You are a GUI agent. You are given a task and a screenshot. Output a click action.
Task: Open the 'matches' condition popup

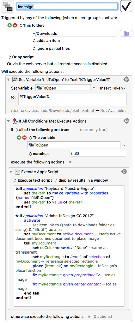pos(39,154)
